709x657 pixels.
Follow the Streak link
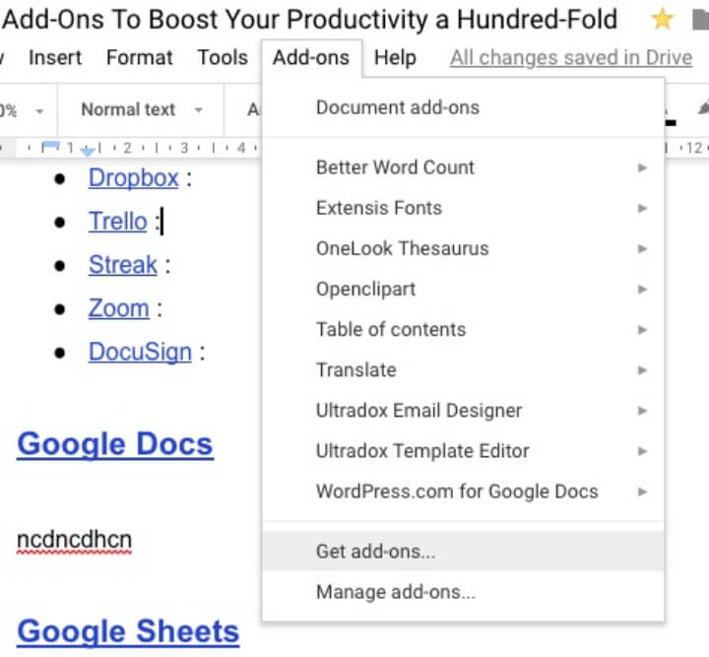tap(122, 265)
